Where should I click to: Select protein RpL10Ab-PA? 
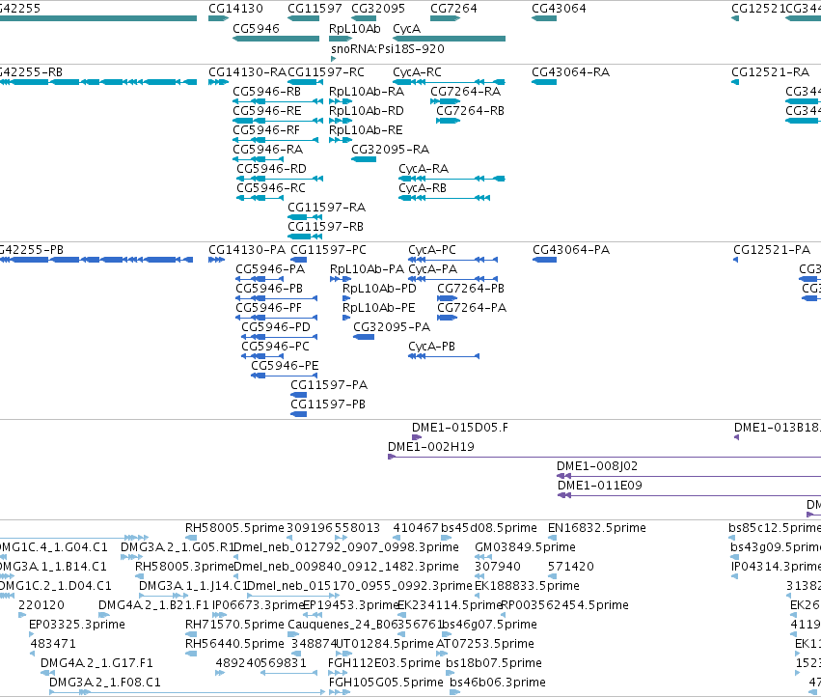click(x=367, y=269)
